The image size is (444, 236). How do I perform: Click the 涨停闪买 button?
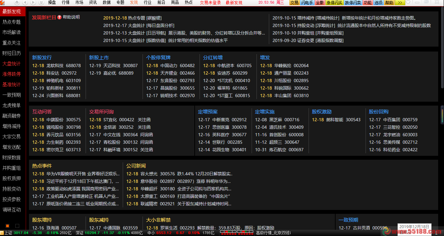(x=335, y=3)
